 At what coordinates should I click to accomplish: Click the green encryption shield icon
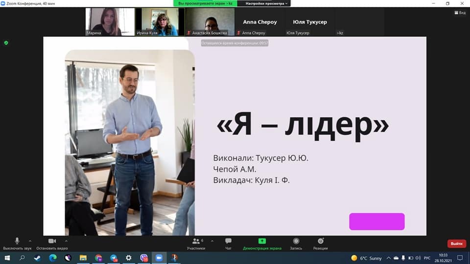click(6, 43)
